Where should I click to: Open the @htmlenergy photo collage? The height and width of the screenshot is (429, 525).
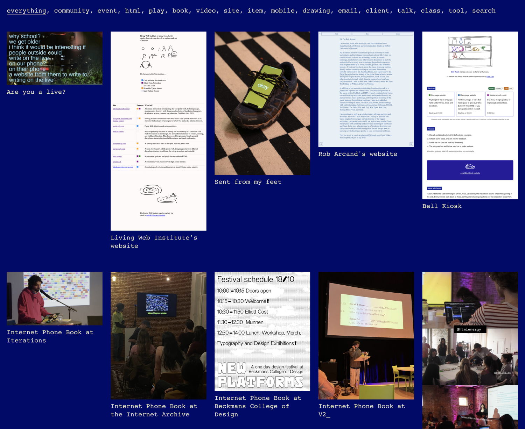[x=470, y=350]
